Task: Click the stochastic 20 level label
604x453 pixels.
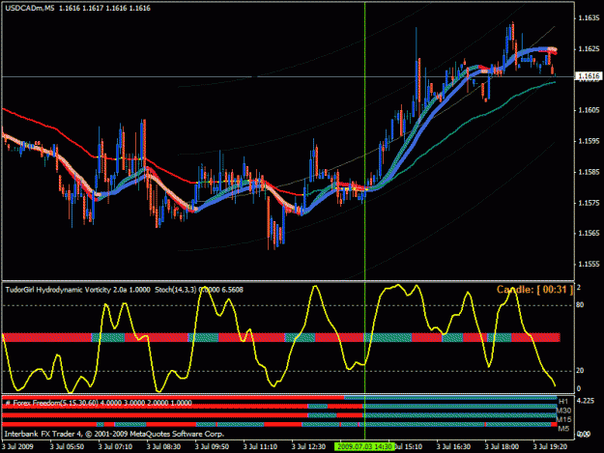Action: 580,370
